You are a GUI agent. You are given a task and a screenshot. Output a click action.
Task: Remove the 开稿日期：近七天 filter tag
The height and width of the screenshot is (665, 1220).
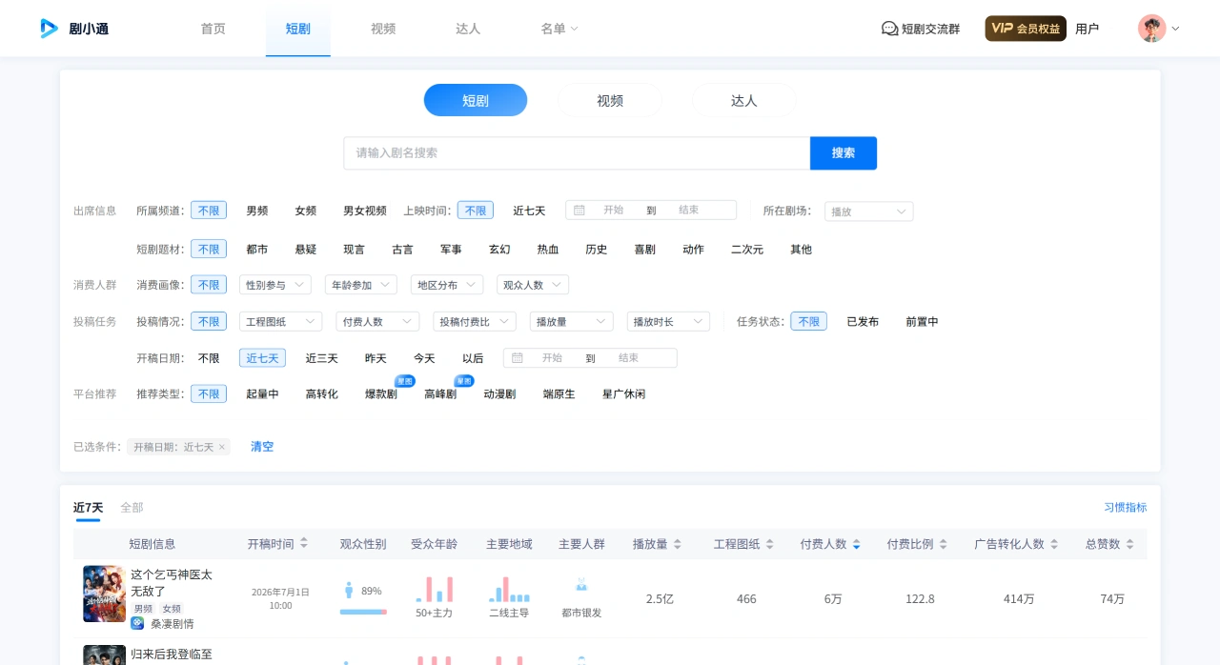pos(222,447)
